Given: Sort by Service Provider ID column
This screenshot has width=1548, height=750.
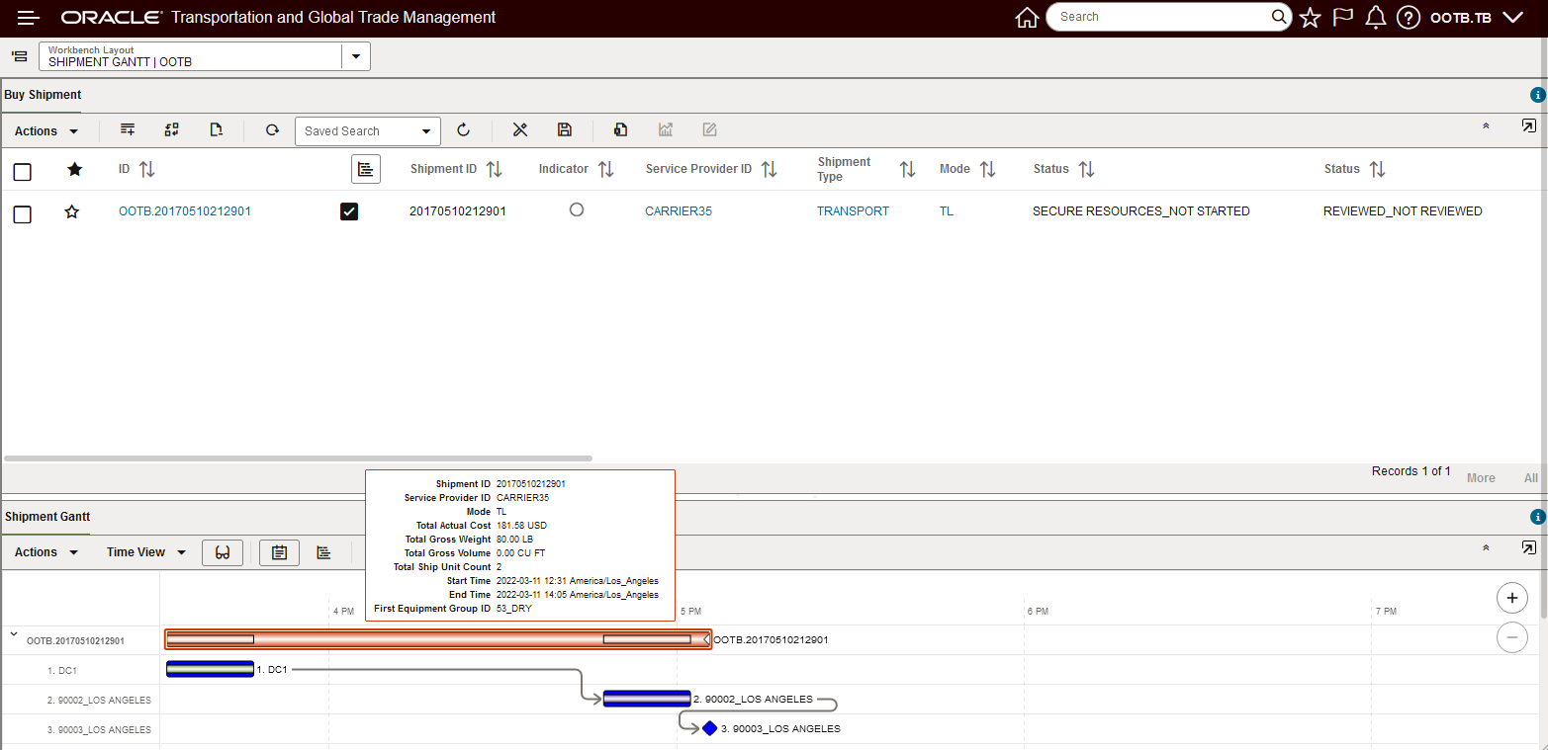Looking at the screenshot, I should (x=769, y=169).
